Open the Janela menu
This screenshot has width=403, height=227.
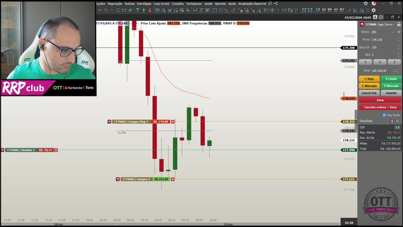(208, 3)
